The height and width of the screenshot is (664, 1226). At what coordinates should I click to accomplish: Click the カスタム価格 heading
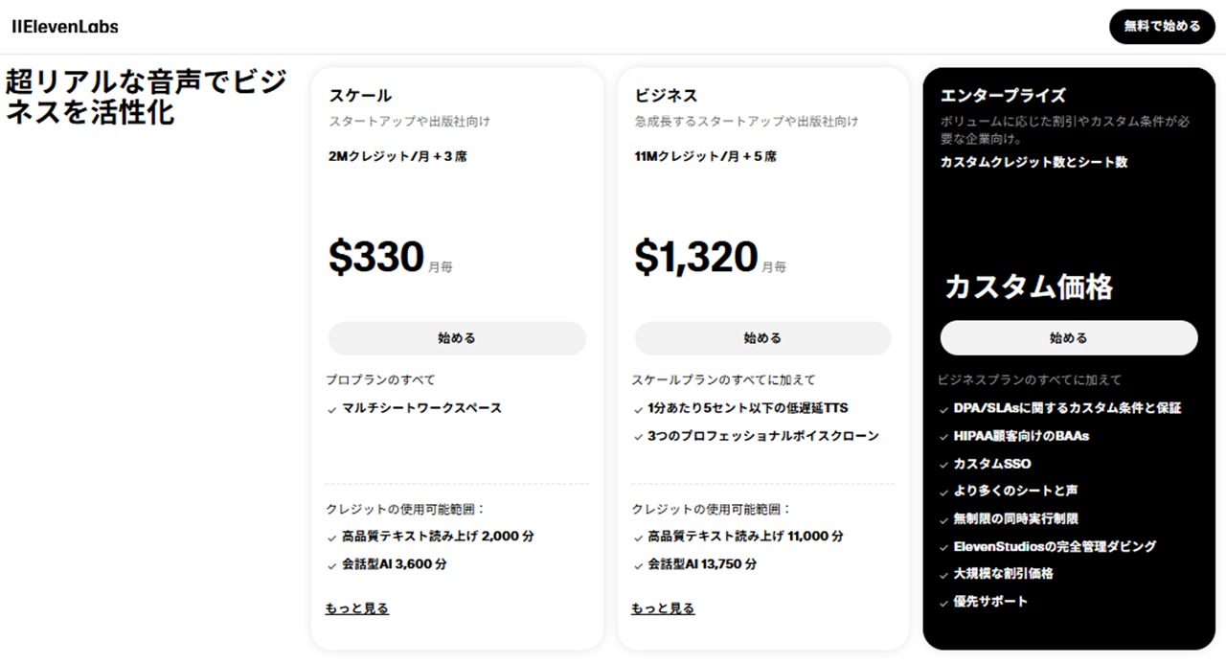(x=1029, y=286)
